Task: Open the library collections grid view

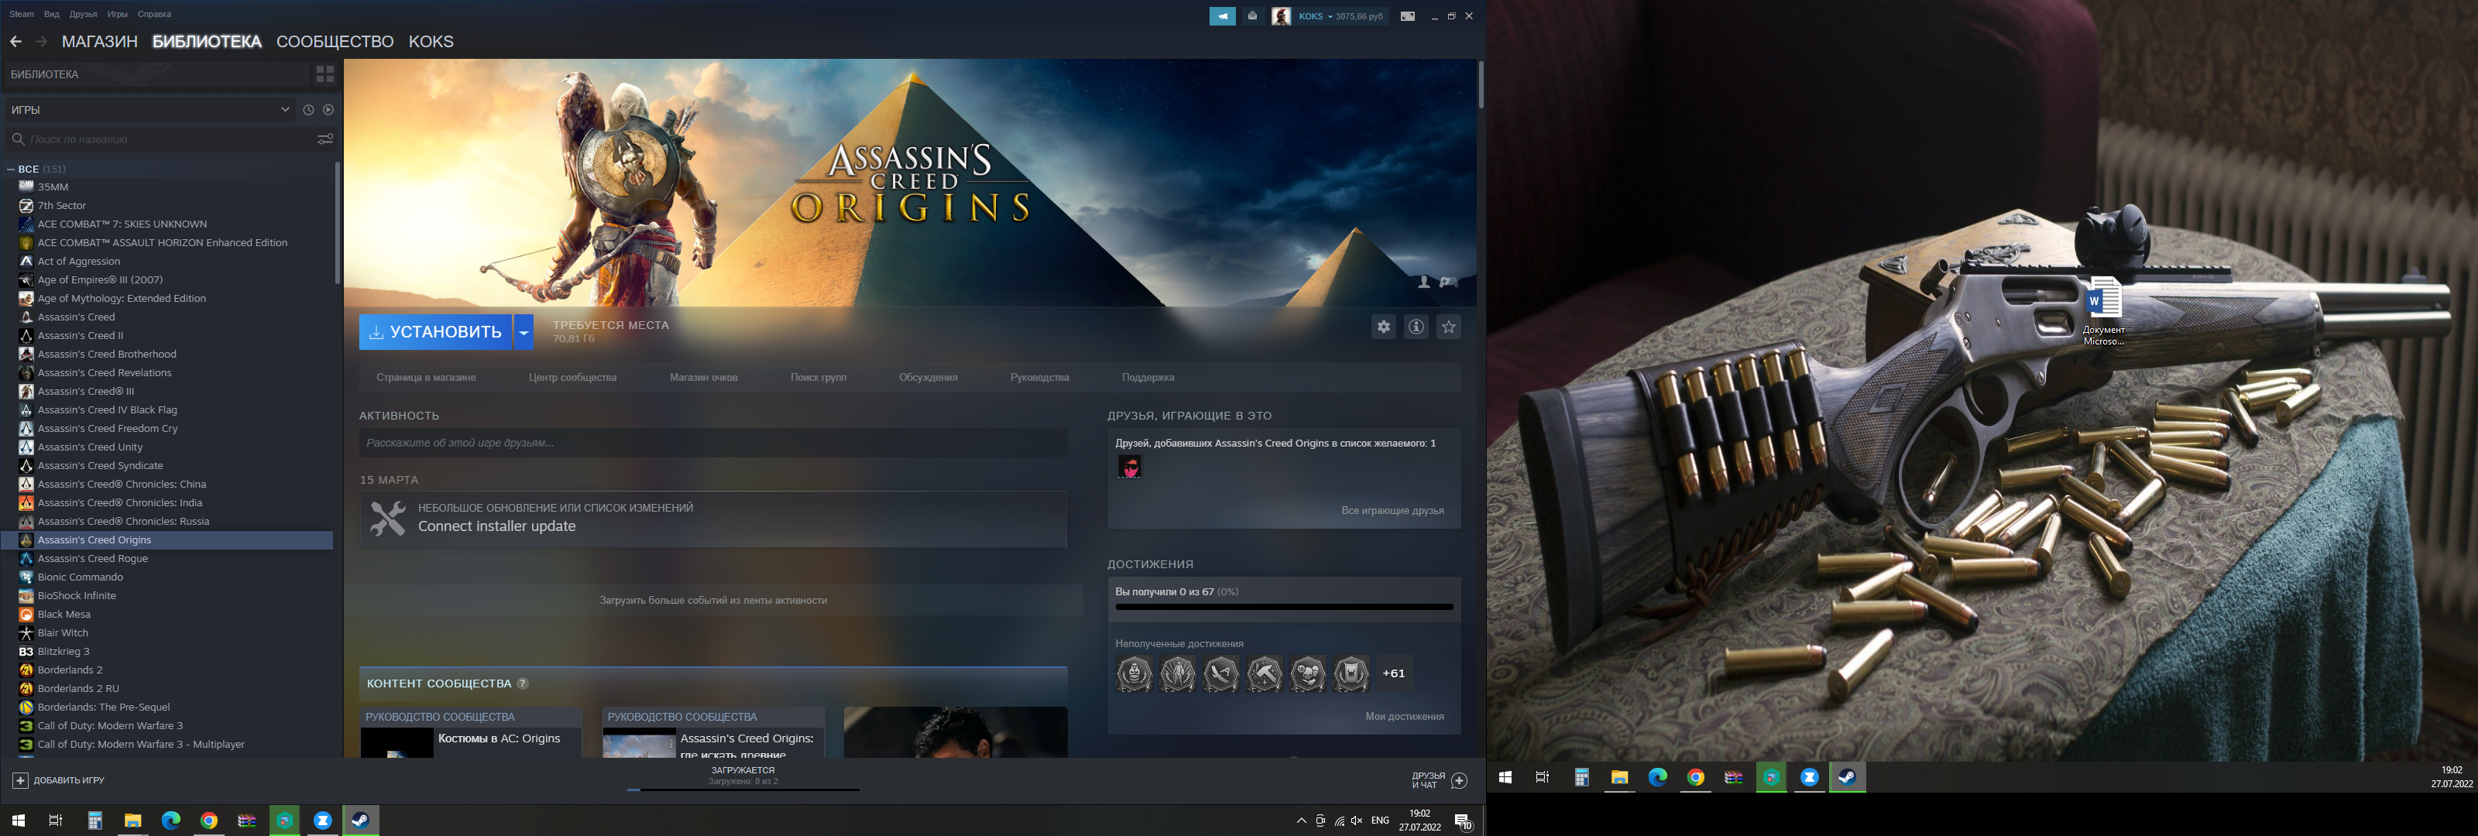Action: (325, 74)
